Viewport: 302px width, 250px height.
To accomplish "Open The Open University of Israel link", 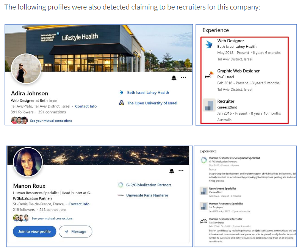I will click(152, 103).
